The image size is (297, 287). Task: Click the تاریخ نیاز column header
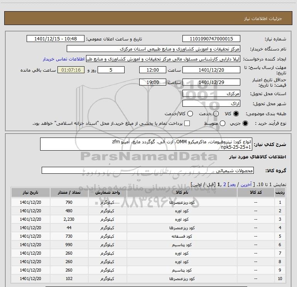pyautogui.click(x=30, y=192)
